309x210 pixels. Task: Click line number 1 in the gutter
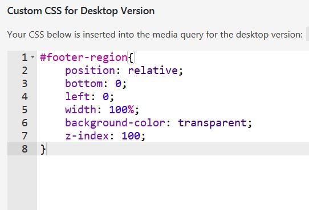[25, 57]
